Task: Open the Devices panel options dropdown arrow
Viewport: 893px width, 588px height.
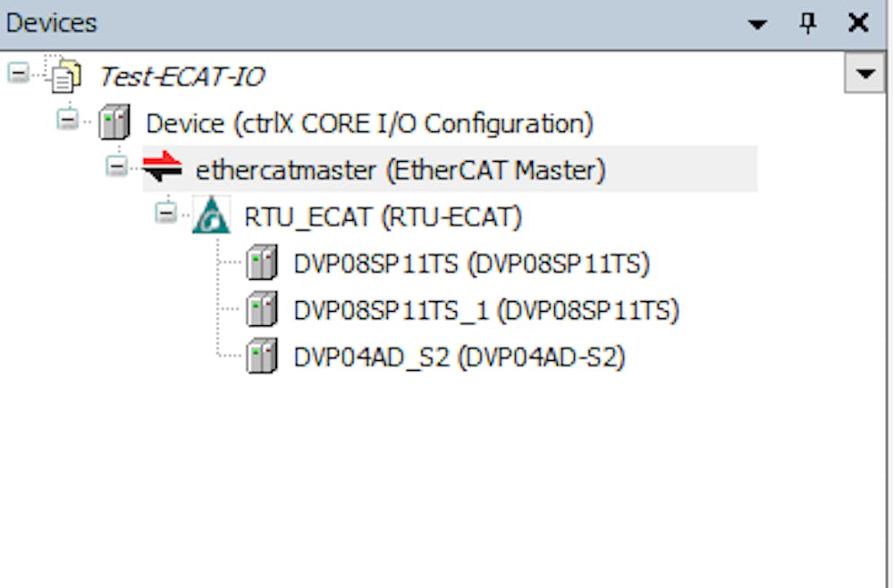Action: 758,24
